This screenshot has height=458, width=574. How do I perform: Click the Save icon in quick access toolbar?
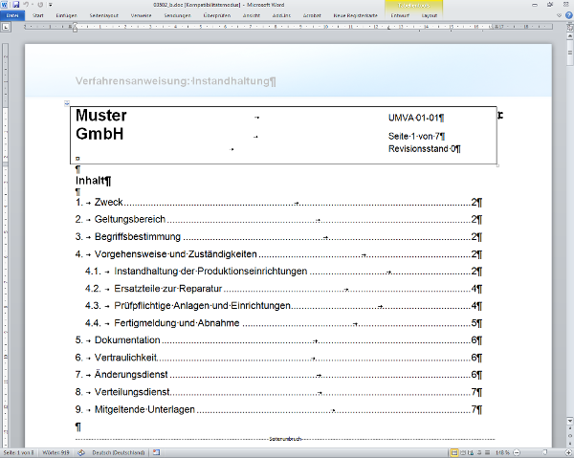point(16,5)
